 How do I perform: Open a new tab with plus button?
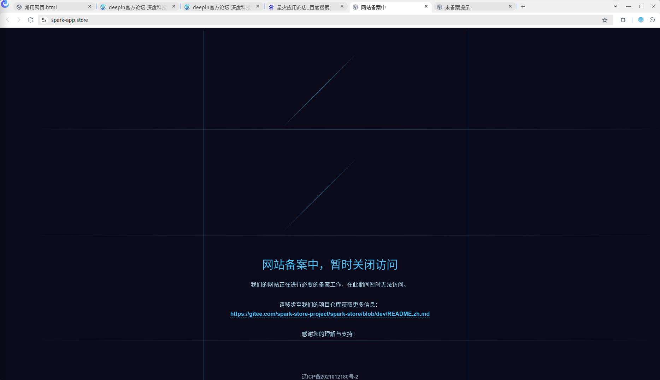tap(523, 7)
